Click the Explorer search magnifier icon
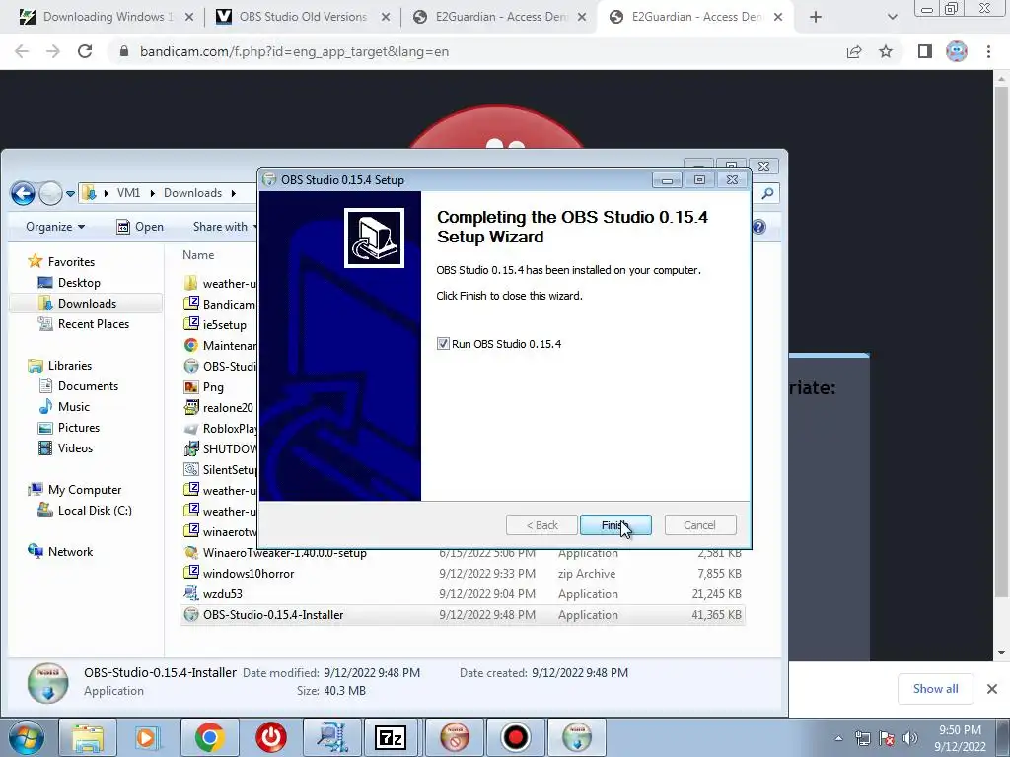The image size is (1010, 757). (767, 193)
